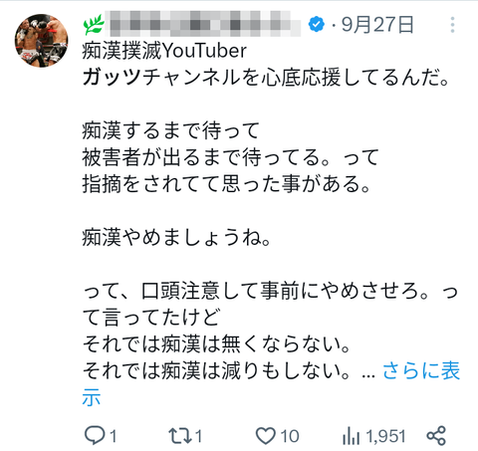Click the 痴漢撲滅YouTuber first line text

164,51
